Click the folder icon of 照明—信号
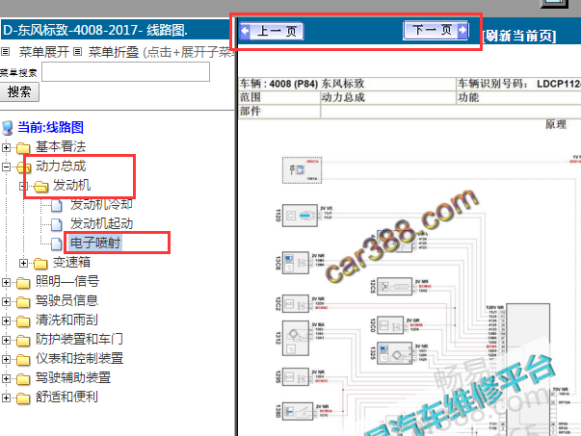 23,283
